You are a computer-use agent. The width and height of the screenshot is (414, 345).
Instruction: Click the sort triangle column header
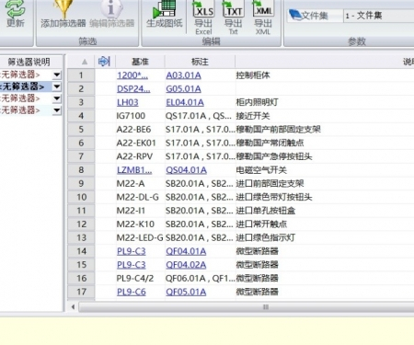point(85,62)
